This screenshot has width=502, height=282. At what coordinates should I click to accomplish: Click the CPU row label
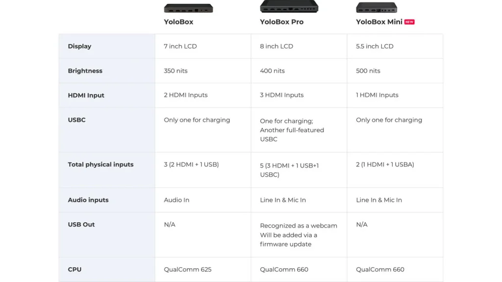[75, 269]
